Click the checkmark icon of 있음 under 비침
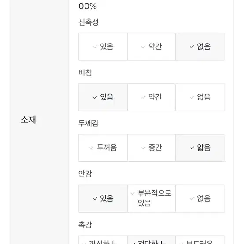The image size is (244, 244). point(95,97)
